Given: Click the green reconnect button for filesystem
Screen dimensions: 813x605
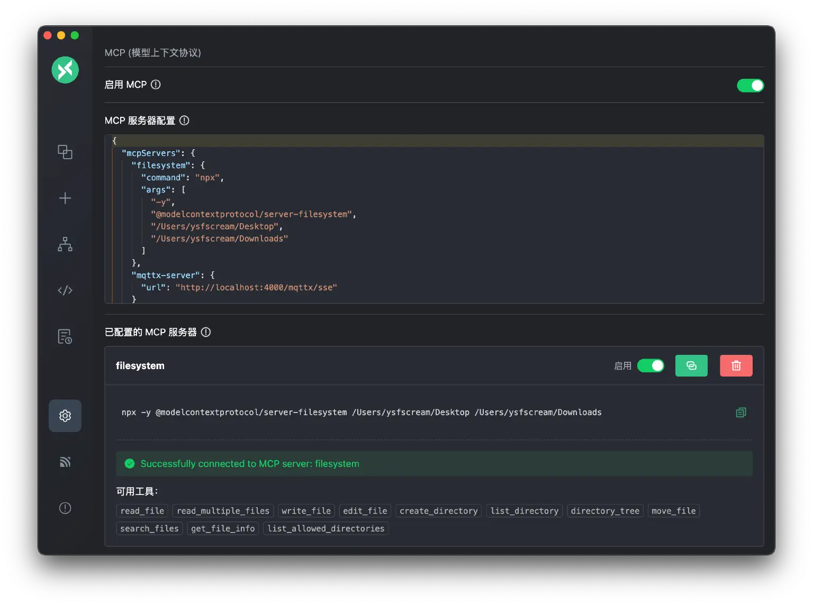Looking at the screenshot, I should (691, 366).
